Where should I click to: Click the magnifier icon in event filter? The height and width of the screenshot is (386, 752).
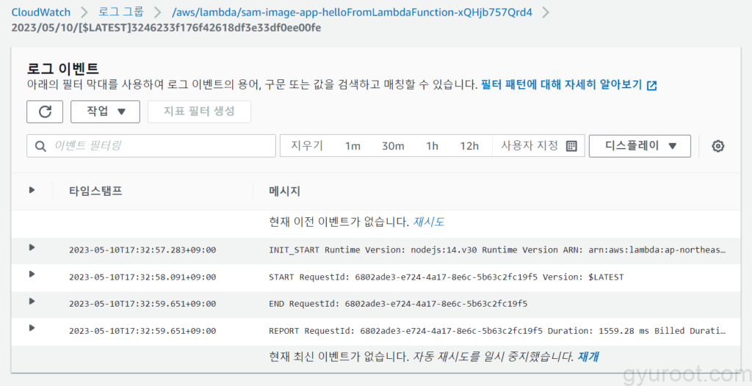(40, 146)
